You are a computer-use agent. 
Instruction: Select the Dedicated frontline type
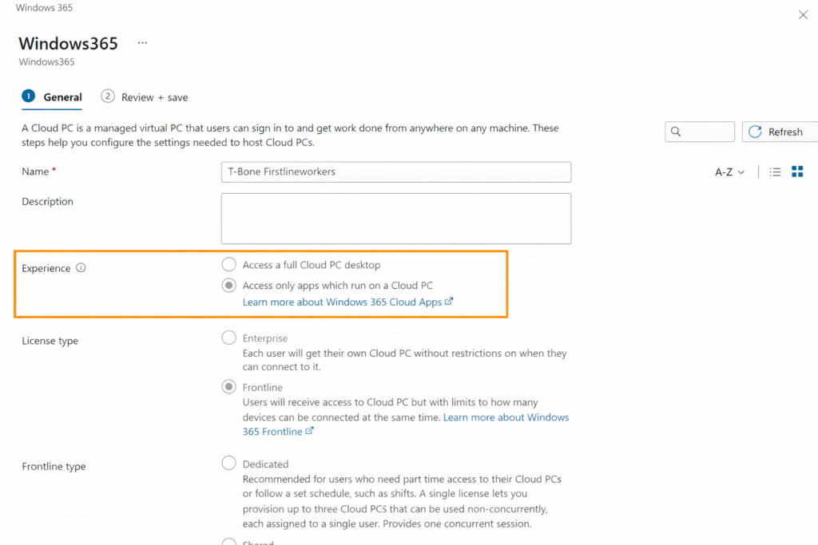[229, 464]
